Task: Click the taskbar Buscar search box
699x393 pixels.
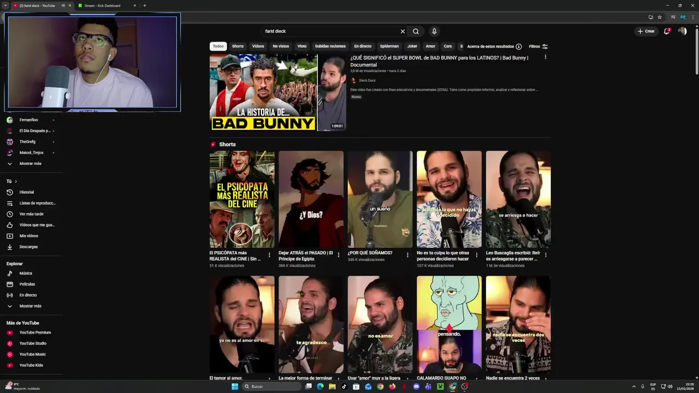Action: pos(271,386)
